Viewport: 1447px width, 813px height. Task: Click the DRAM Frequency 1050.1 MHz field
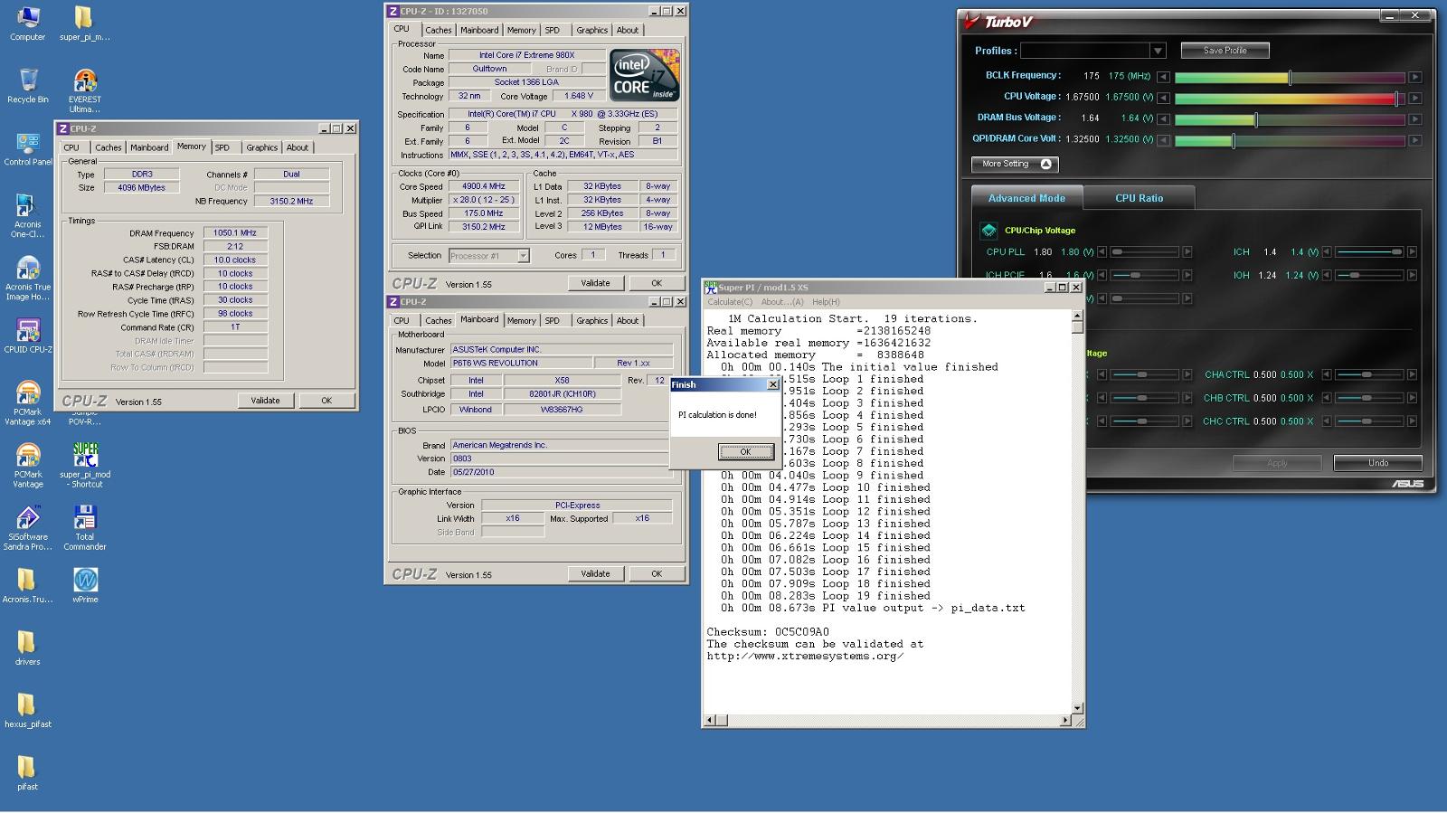click(235, 232)
